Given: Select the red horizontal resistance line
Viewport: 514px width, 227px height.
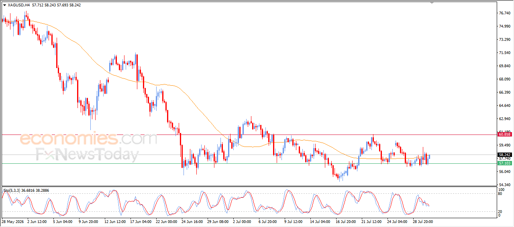Looking at the screenshot, I should [x=248, y=135].
